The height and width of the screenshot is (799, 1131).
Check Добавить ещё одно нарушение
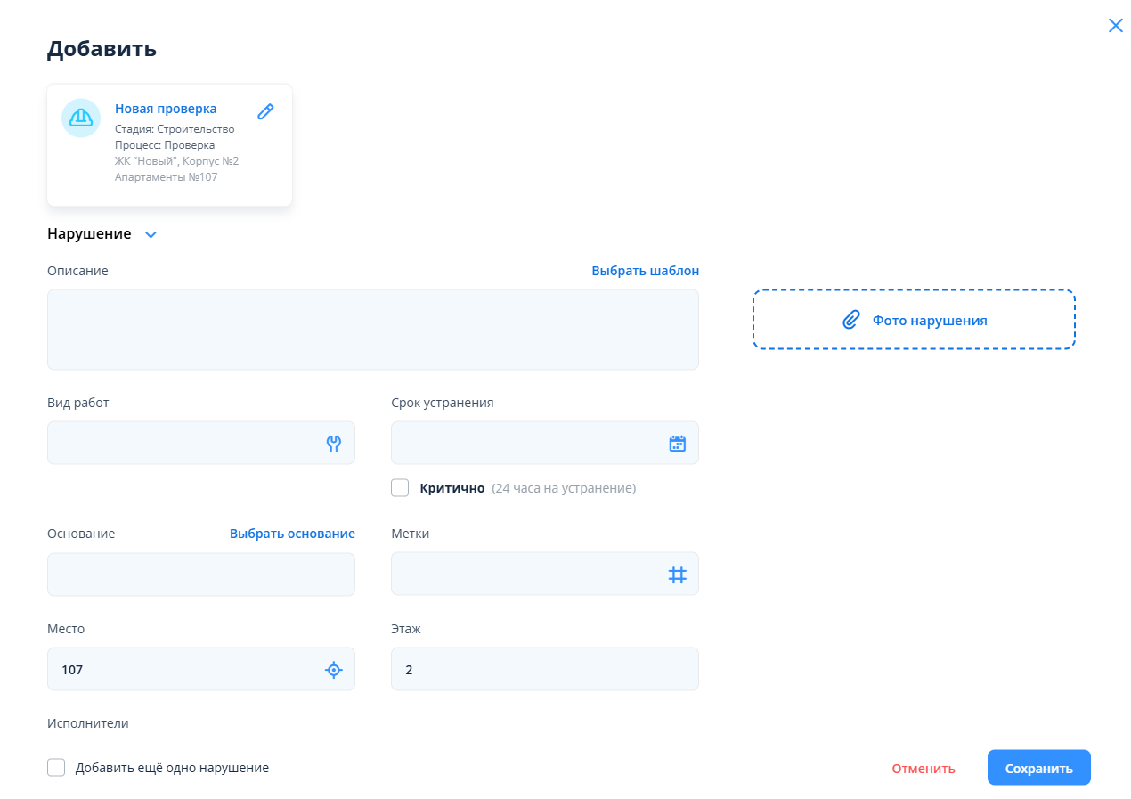(x=56, y=768)
